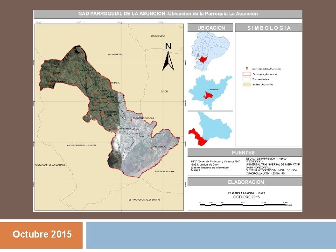Click the red strip in the bottom inset map
This screenshot has width=336, height=252.
click(x=198, y=137)
